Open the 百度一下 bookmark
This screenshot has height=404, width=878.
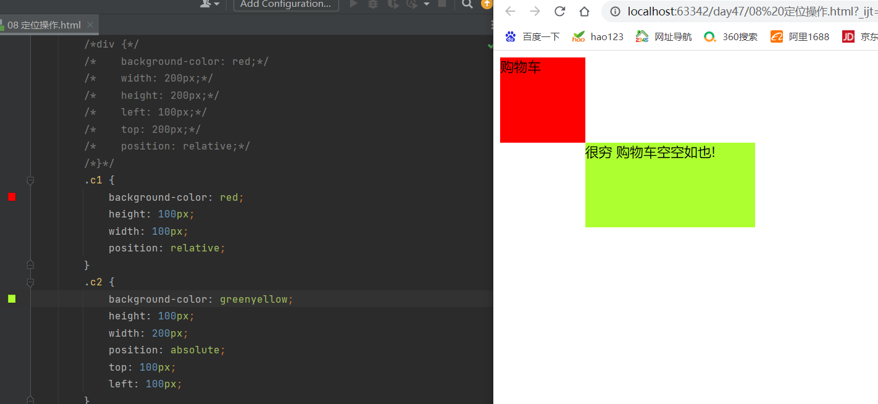tap(532, 36)
